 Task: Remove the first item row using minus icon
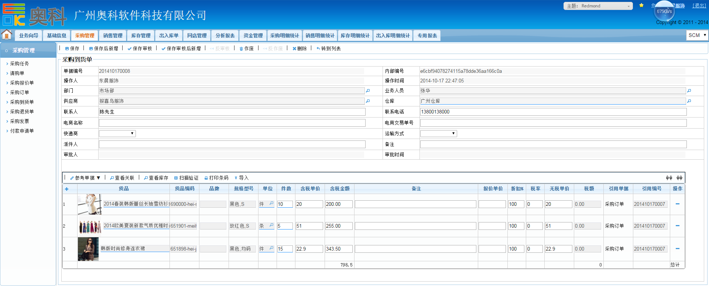coord(677,204)
